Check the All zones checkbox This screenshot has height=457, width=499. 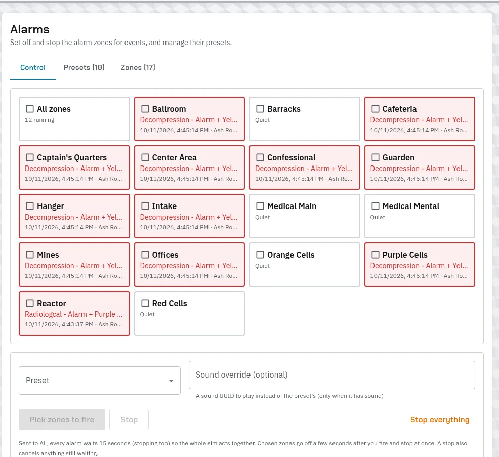tap(30, 109)
